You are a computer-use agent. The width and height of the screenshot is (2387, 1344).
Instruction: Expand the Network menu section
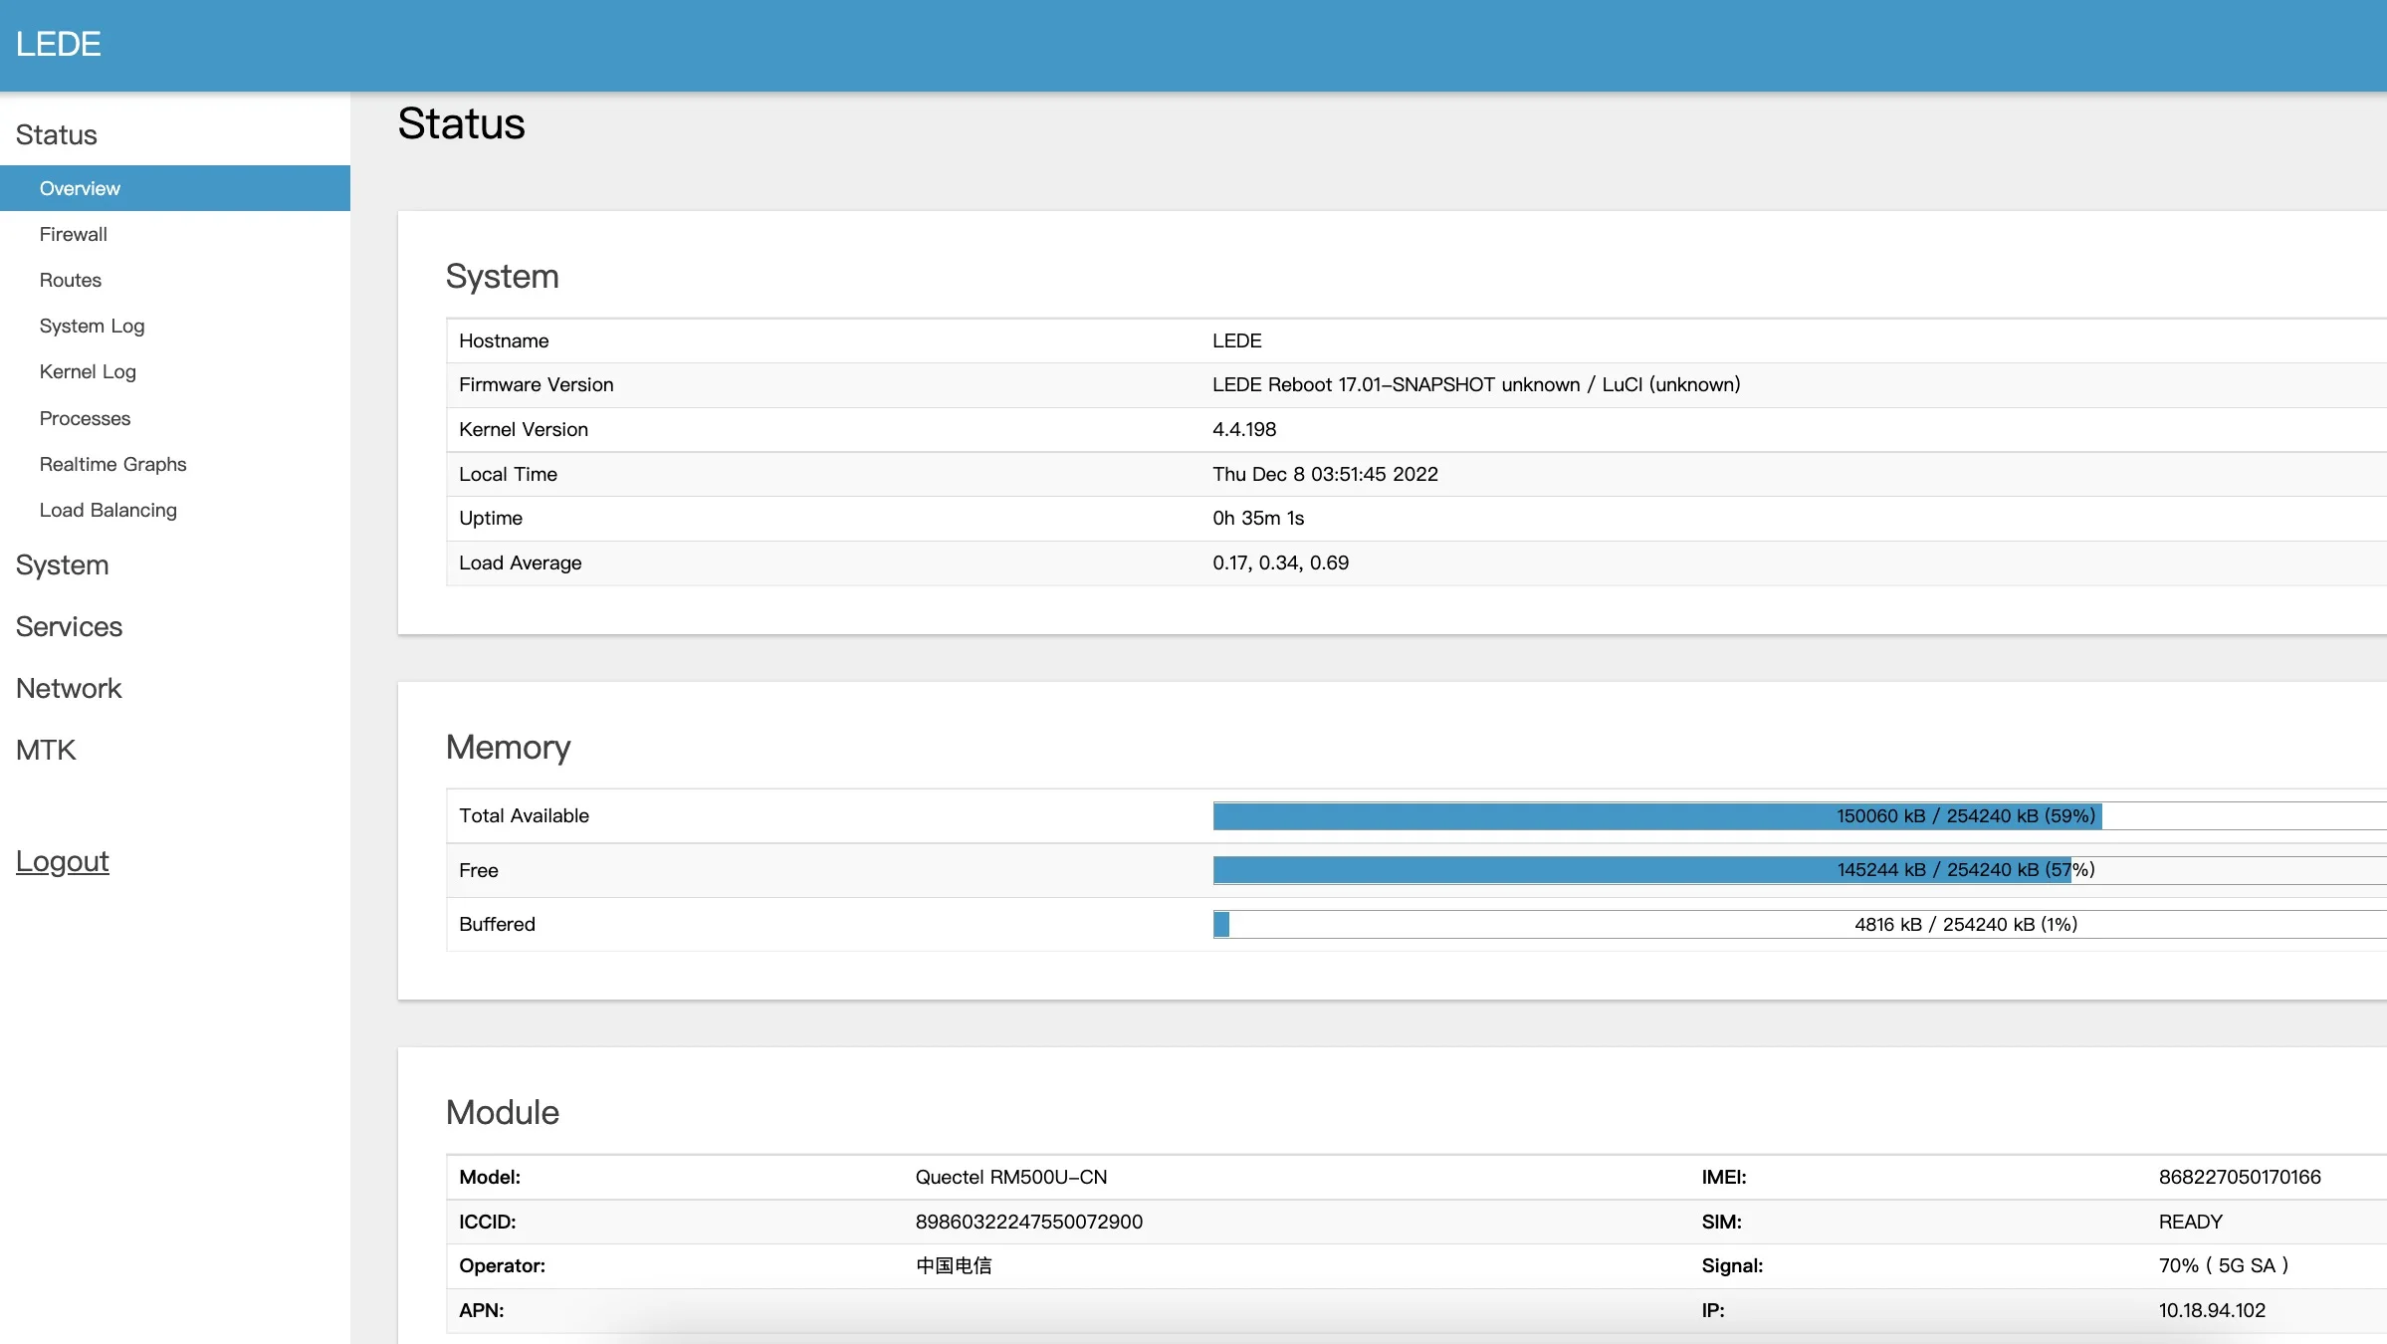(x=69, y=688)
